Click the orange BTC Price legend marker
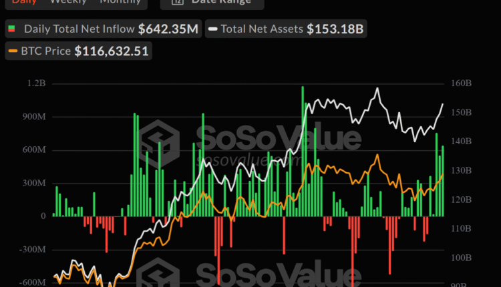The height and width of the screenshot is (287, 501). [x=12, y=51]
